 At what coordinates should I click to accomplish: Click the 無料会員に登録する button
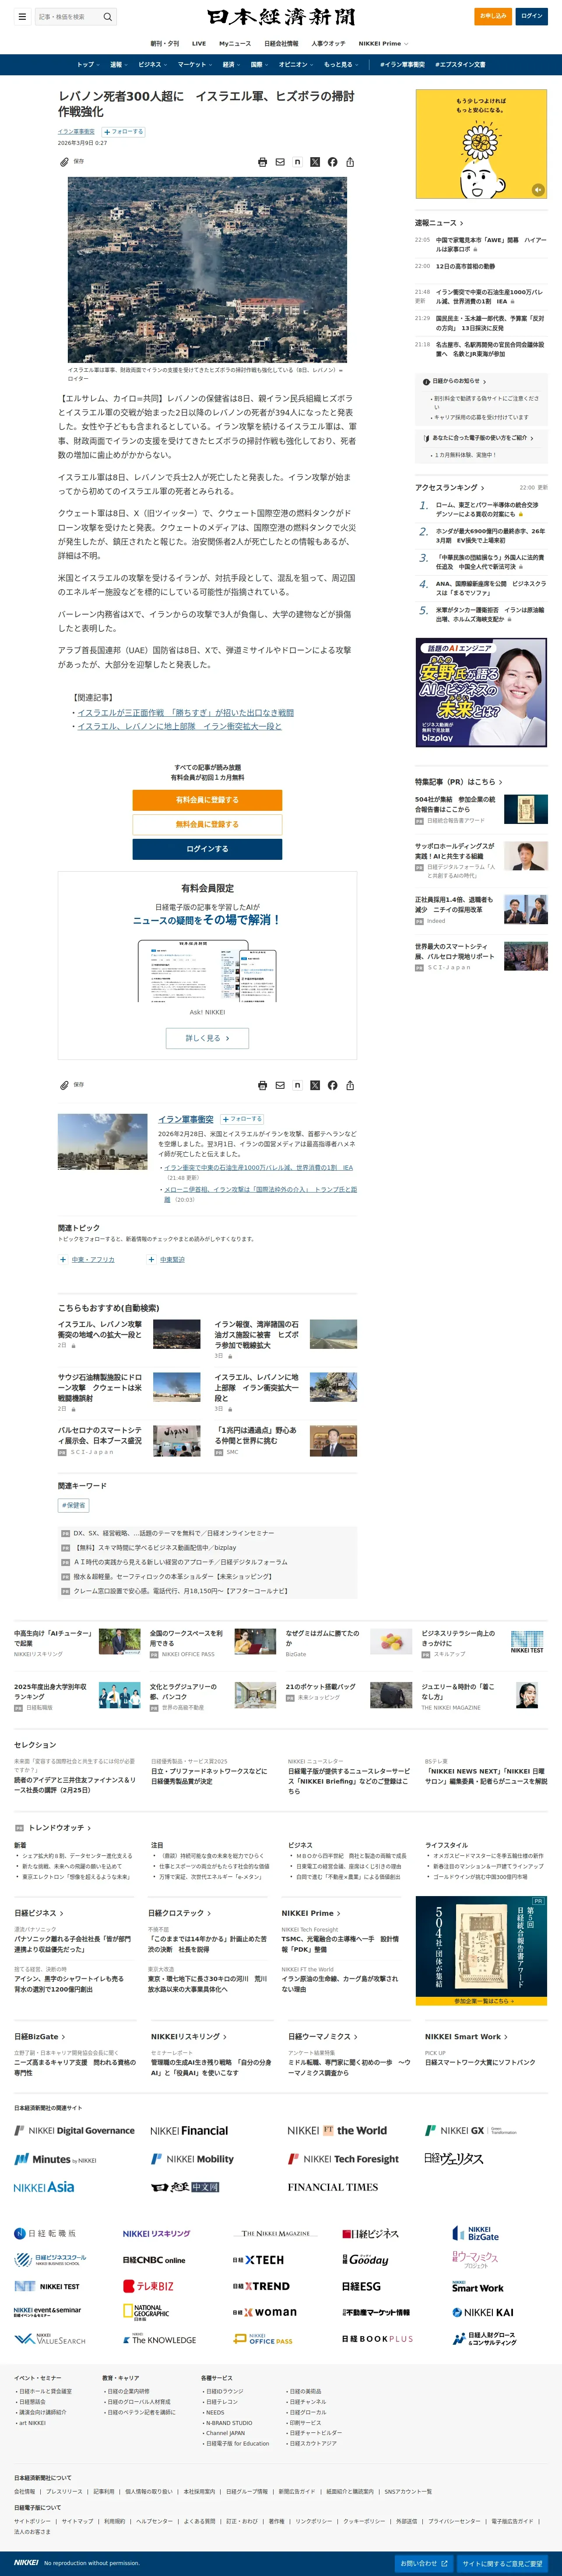coord(207,824)
